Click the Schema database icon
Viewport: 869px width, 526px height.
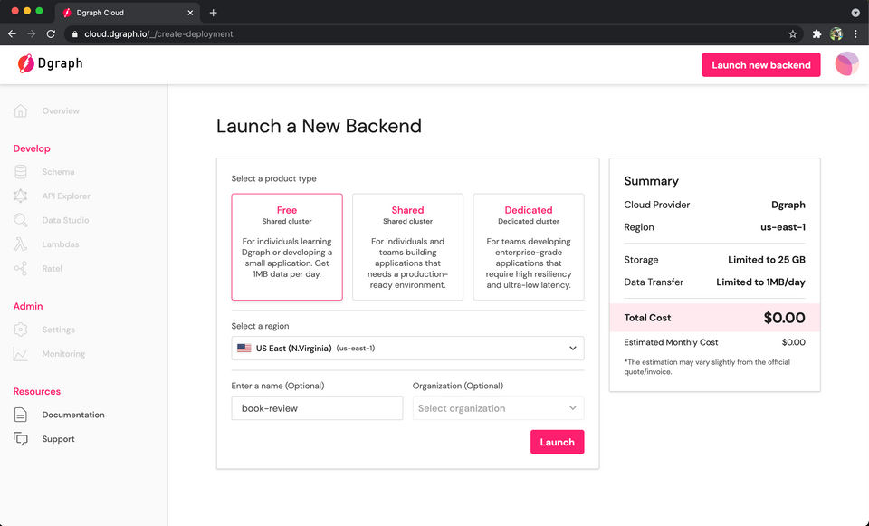point(21,172)
